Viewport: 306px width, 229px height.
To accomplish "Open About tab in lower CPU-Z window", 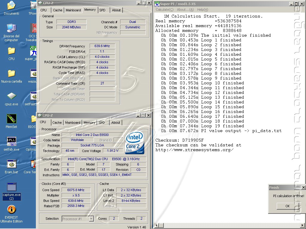I will coord(116,123).
